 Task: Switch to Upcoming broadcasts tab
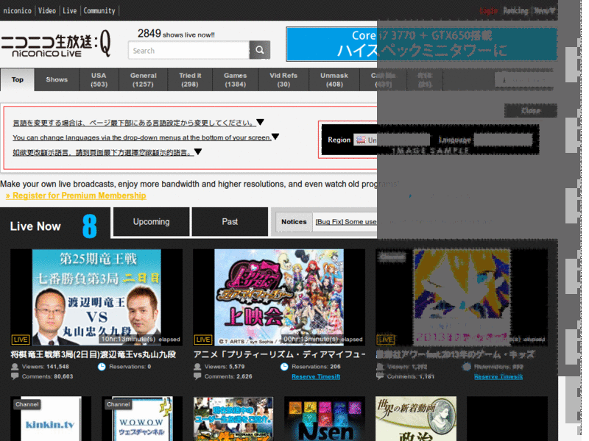152,222
